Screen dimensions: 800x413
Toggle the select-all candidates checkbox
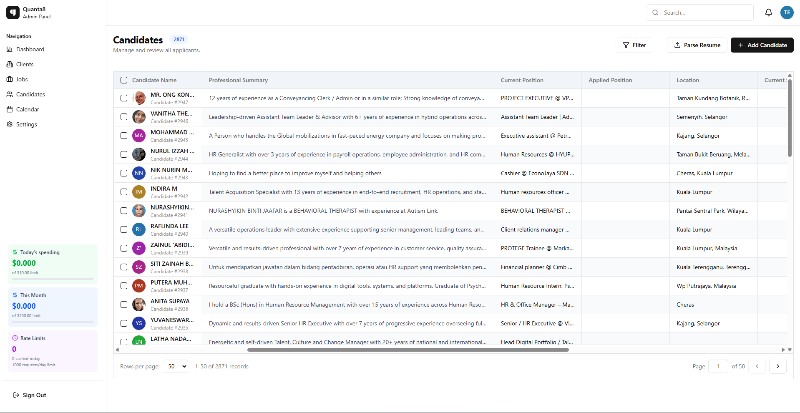(x=123, y=80)
